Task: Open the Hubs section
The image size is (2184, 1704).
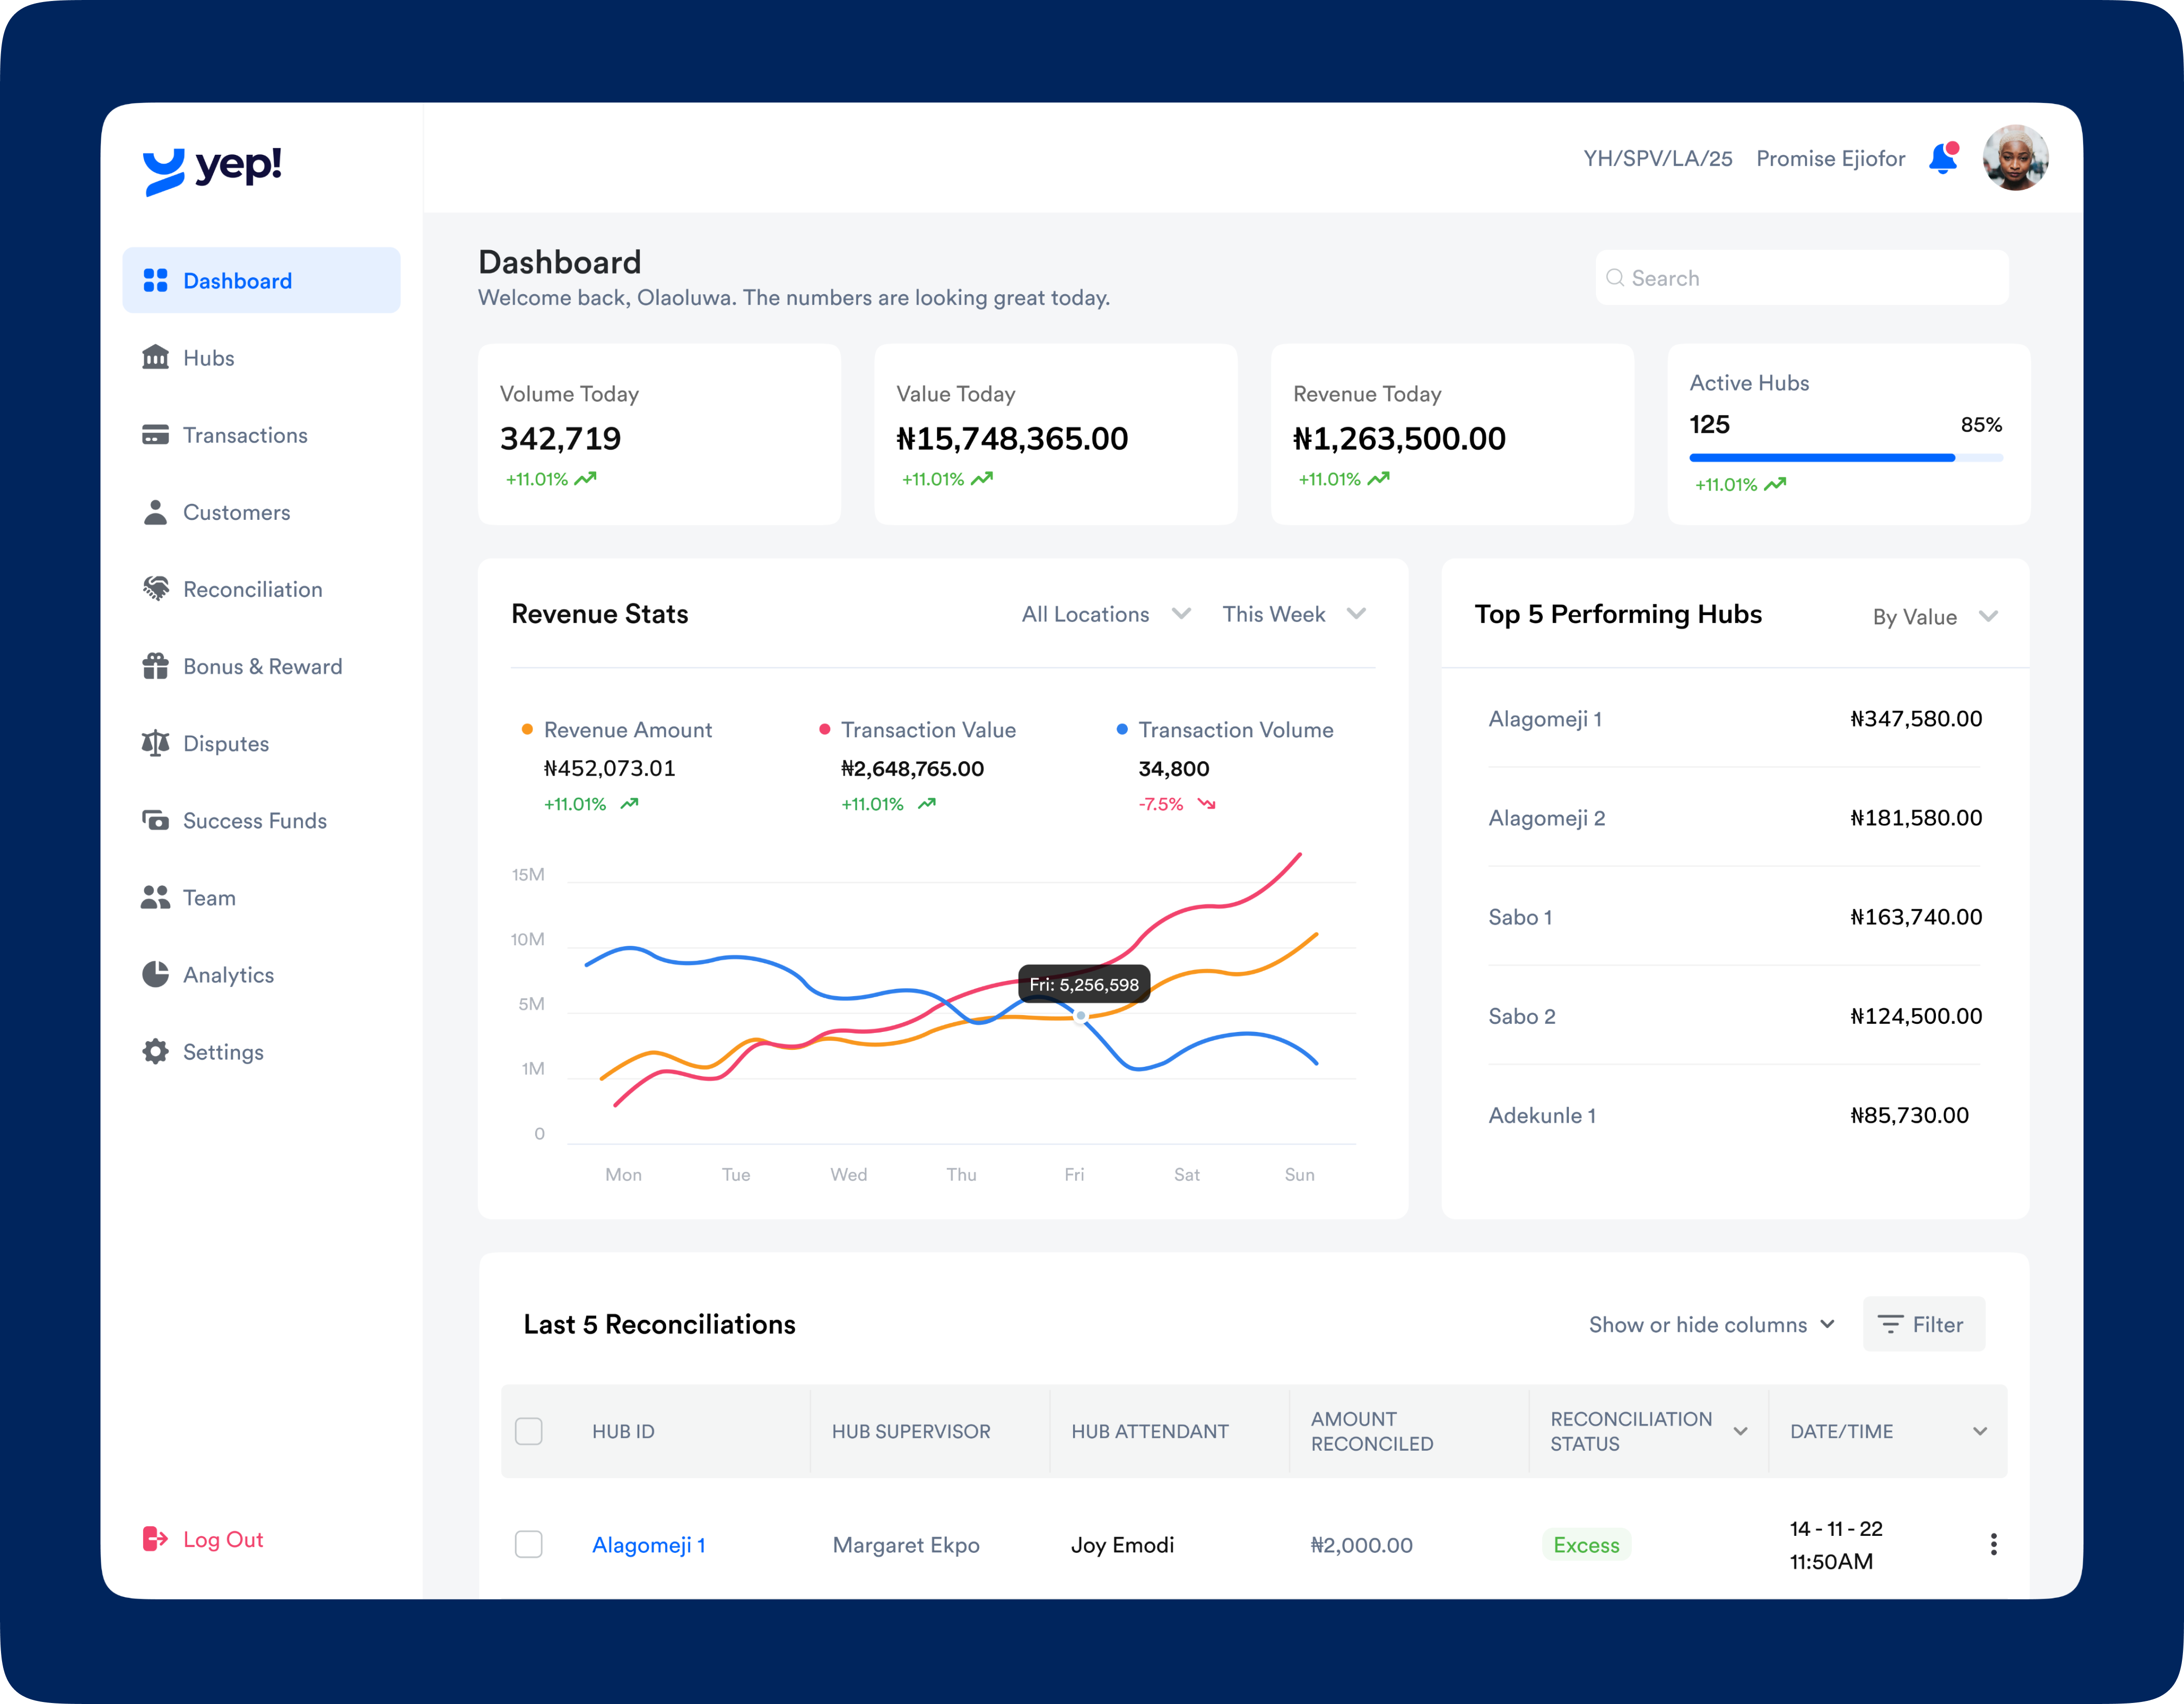Action: pyautogui.click(x=208, y=357)
